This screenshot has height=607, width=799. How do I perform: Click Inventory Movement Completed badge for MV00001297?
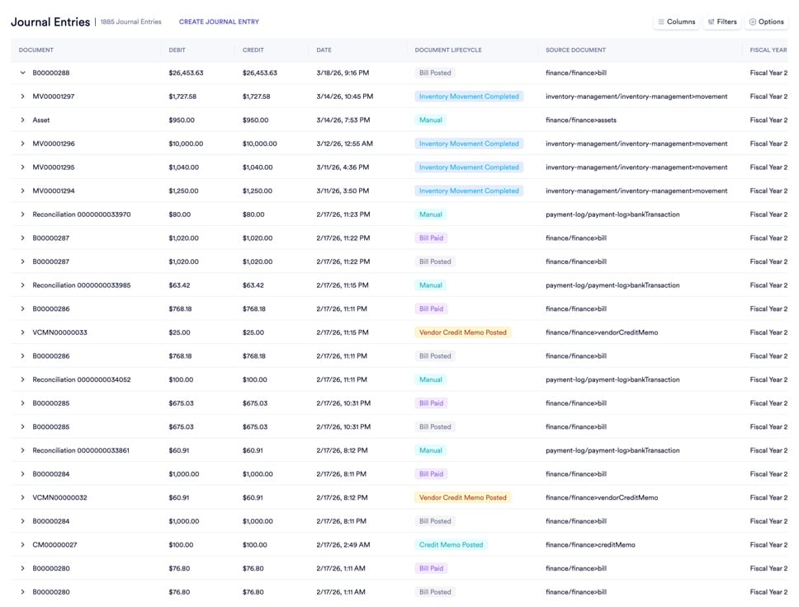click(469, 96)
